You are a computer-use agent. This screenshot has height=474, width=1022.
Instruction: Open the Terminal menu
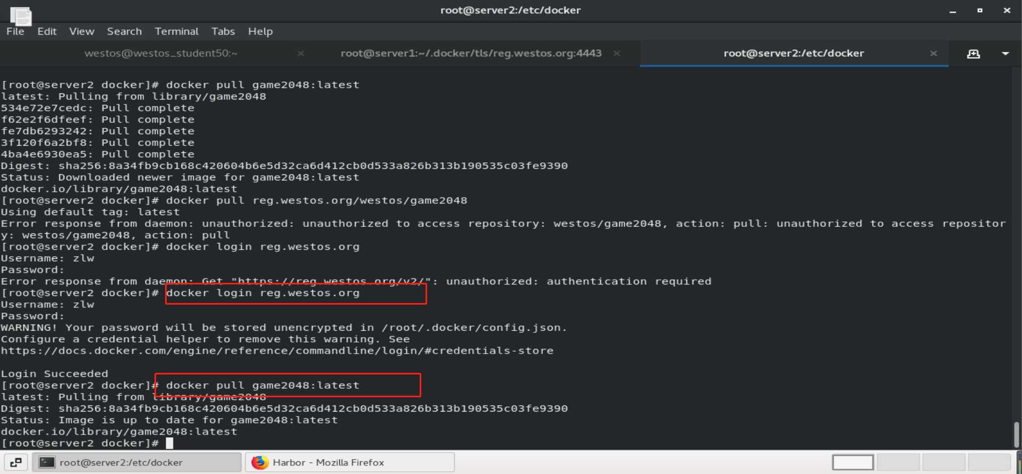pyautogui.click(x=176, y=31)
